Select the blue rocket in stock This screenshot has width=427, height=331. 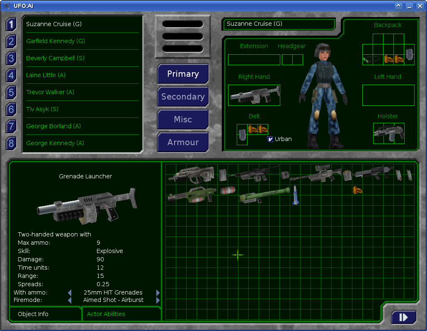click(296, 195)
